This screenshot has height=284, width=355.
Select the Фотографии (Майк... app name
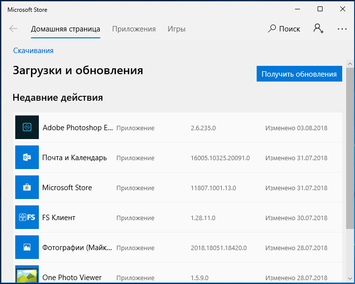pyautogui.click(x=77, y=248)
